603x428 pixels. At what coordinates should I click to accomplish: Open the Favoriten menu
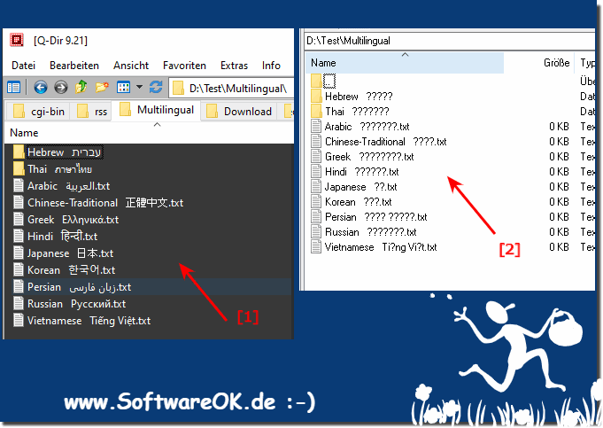pyautogui.click(x=184, y=66)
